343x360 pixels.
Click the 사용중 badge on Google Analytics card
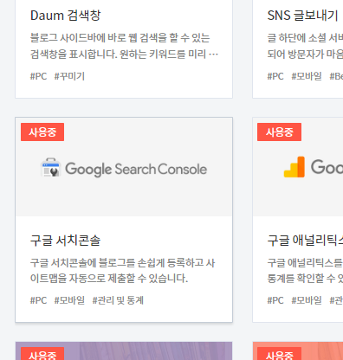point(279,132)
